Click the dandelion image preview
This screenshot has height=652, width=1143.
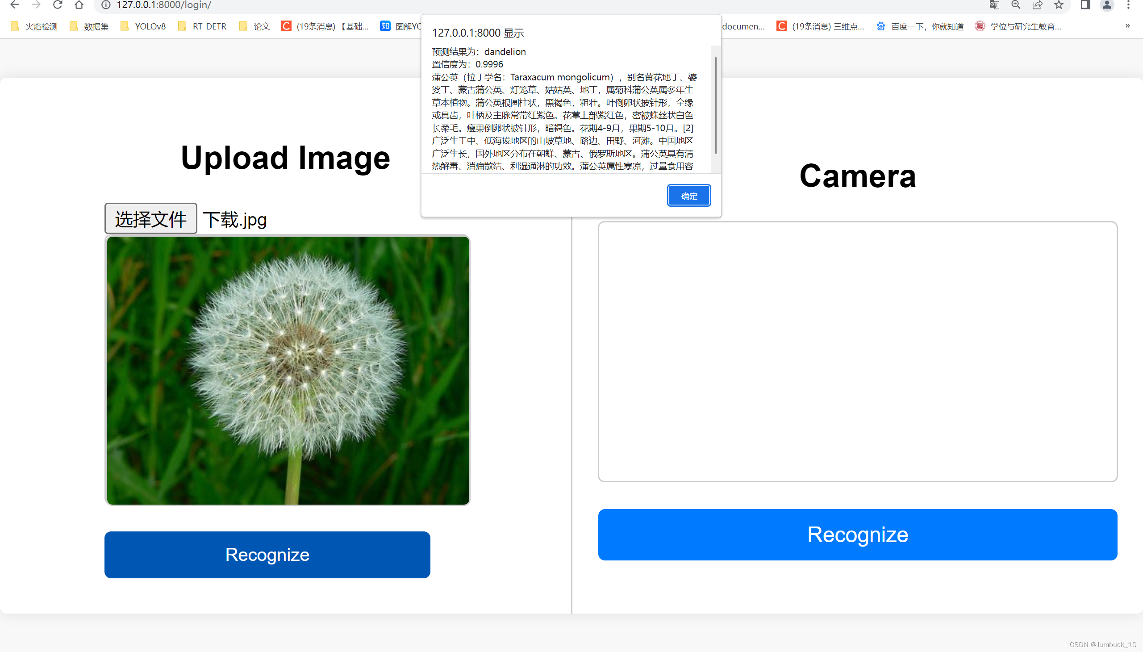(288, 370)
